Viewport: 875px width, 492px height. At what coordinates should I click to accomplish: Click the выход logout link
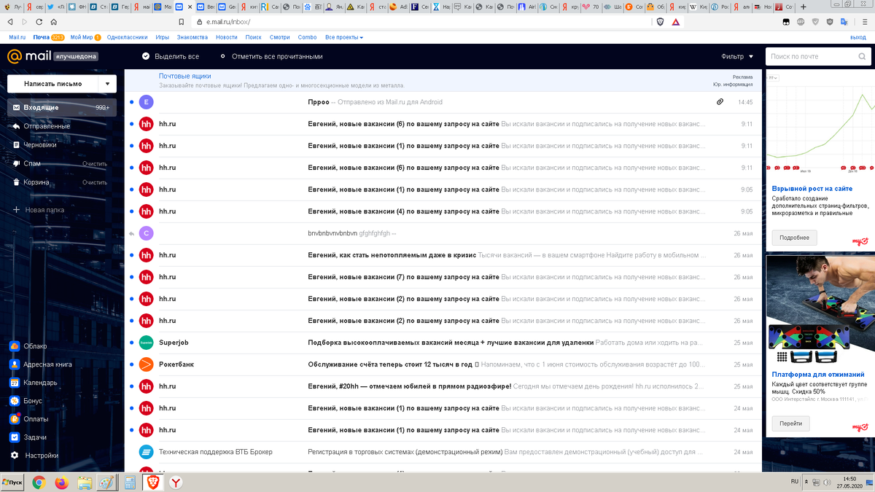(x=858, y=36)
